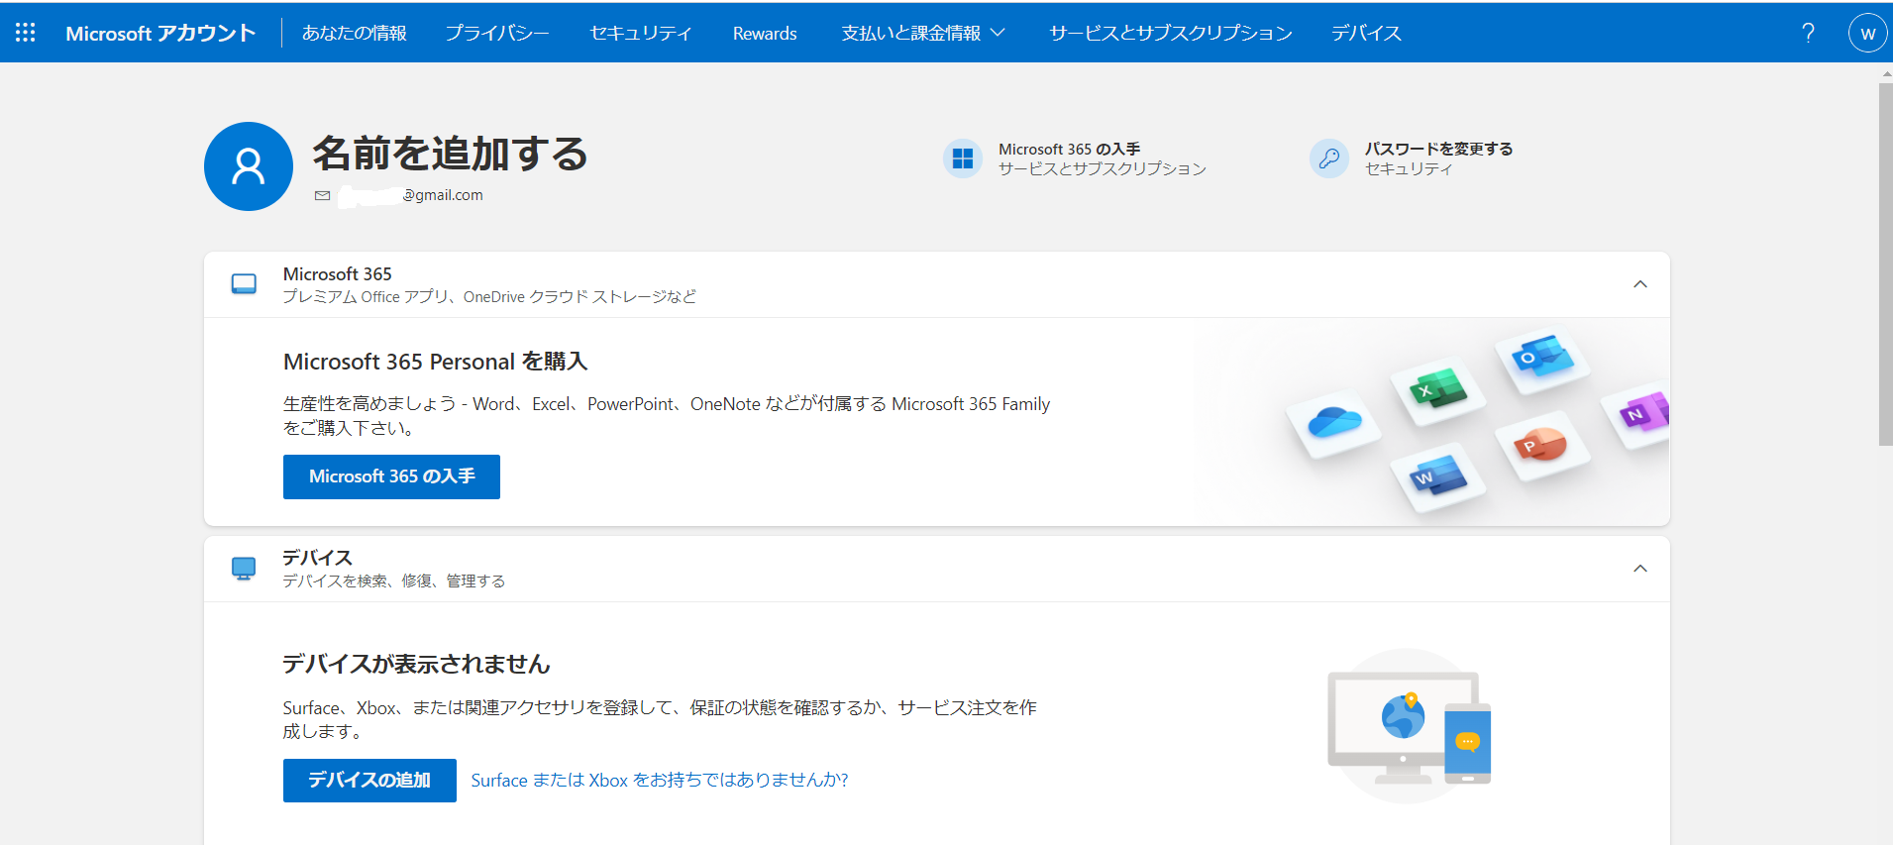The width and height of the screenshot is (1893, 845).
Task: Click the Microsoft アカウント title
Action: [160, 33]
